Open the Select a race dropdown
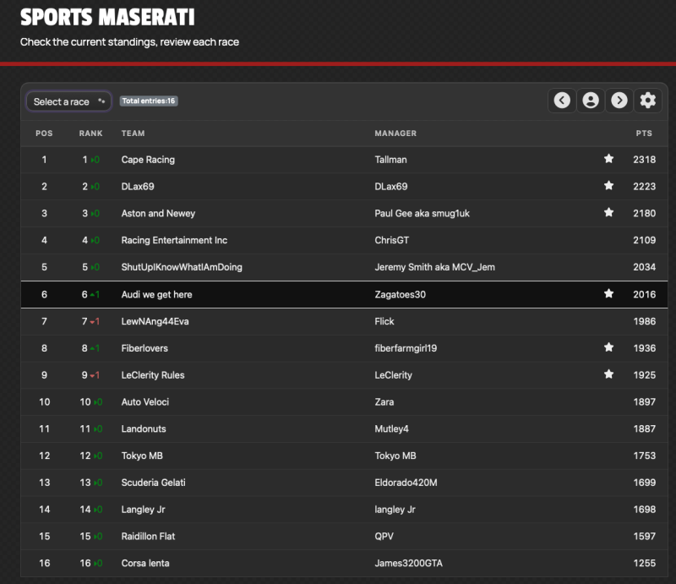Viewport: 676px width, 584px height. 68,101
